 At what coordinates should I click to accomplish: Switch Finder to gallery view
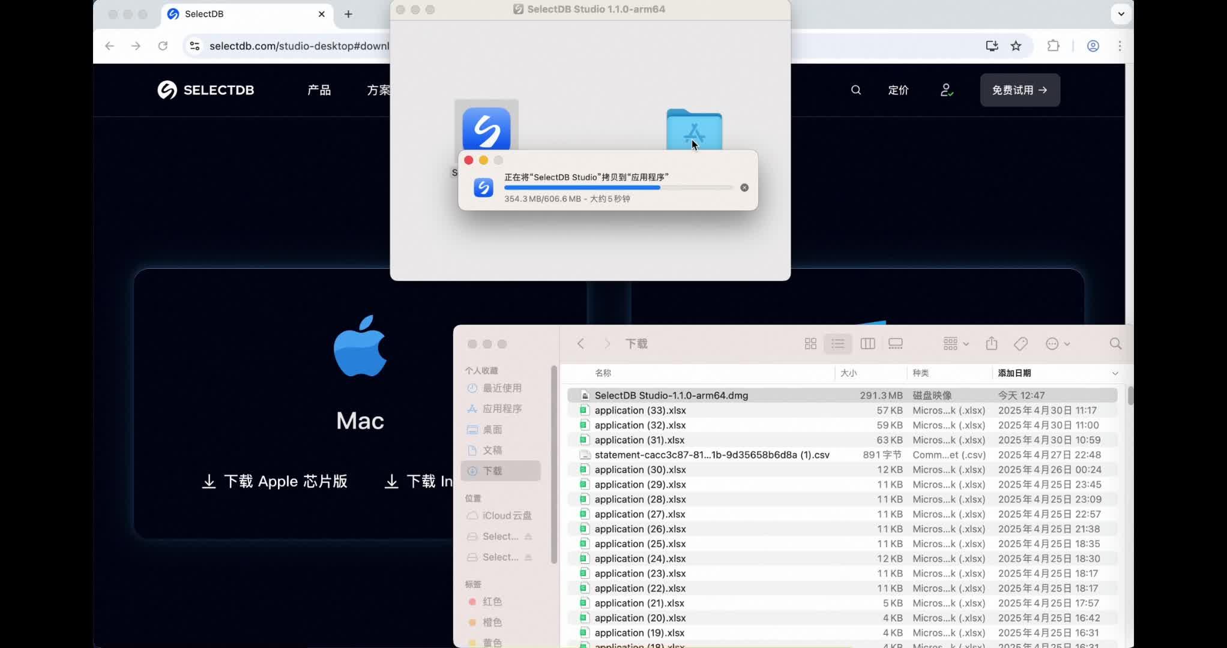[x=896, y=344]
